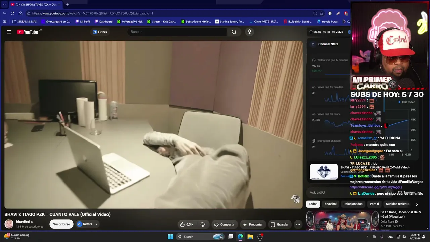Subscribe using the Suscribirse button
Screen dimensions: 430x242
pos(61,224)
